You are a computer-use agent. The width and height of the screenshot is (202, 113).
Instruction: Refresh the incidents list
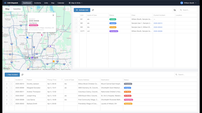tap(22, 74)
